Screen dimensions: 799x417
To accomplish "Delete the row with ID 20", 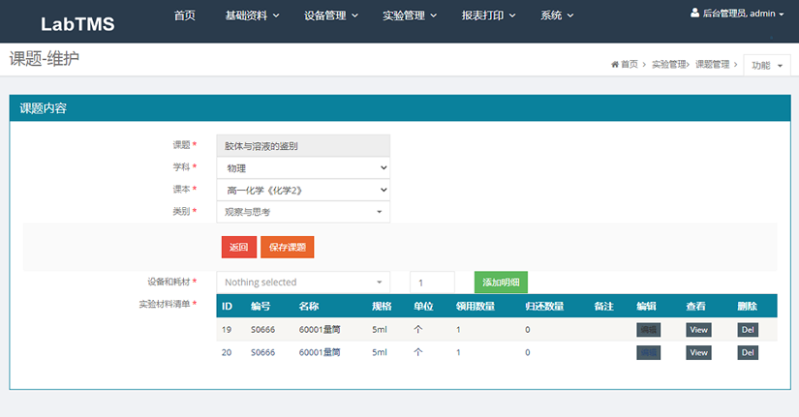I will (747, 352).
